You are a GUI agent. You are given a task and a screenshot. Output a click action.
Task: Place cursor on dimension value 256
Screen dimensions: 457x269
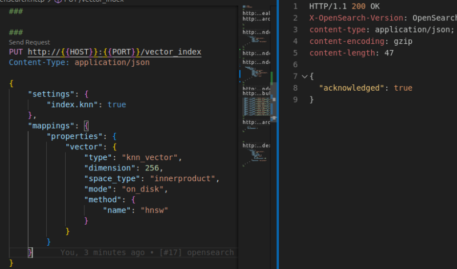(153, 168)
